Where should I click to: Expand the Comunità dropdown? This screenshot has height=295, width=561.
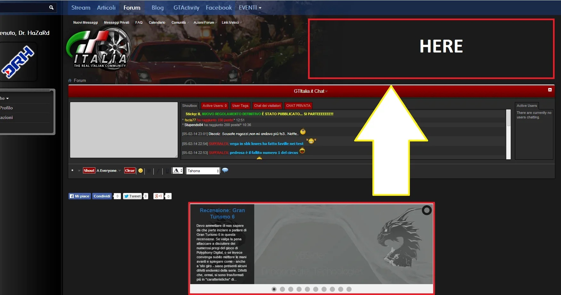(x=180, y=22)
